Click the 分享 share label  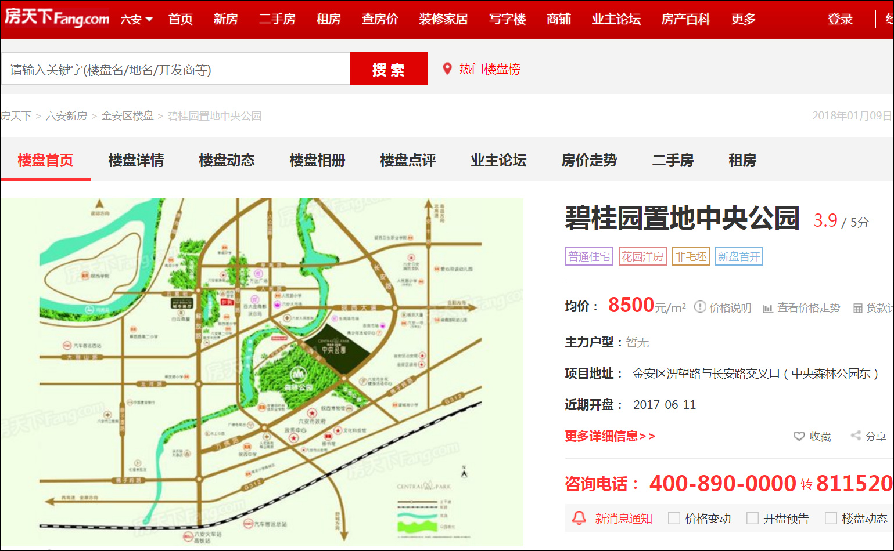pyautogui.click(x=875, y=437)
